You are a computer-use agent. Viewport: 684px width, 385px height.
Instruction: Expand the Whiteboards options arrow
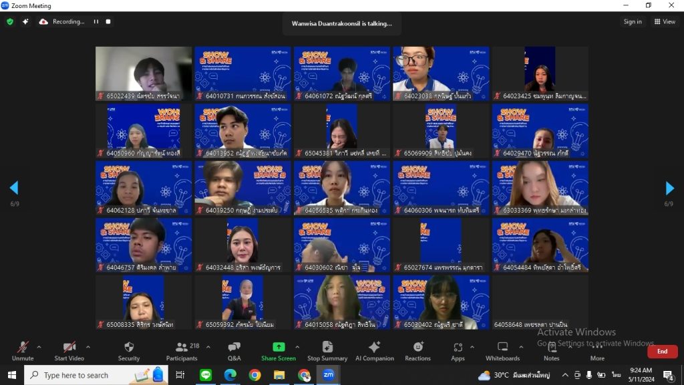tap(521, 348)
